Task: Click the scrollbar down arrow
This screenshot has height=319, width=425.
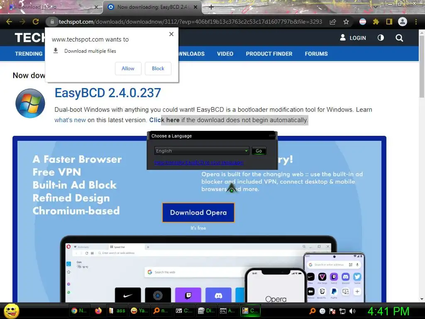Action: click(422, 299)
